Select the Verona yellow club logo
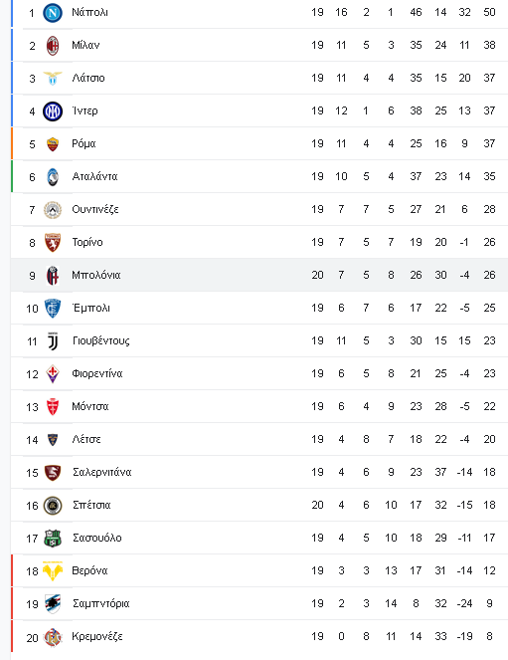The height and width of the screenshot is (660, 508). pyautogui.click(x=53, y=571)
